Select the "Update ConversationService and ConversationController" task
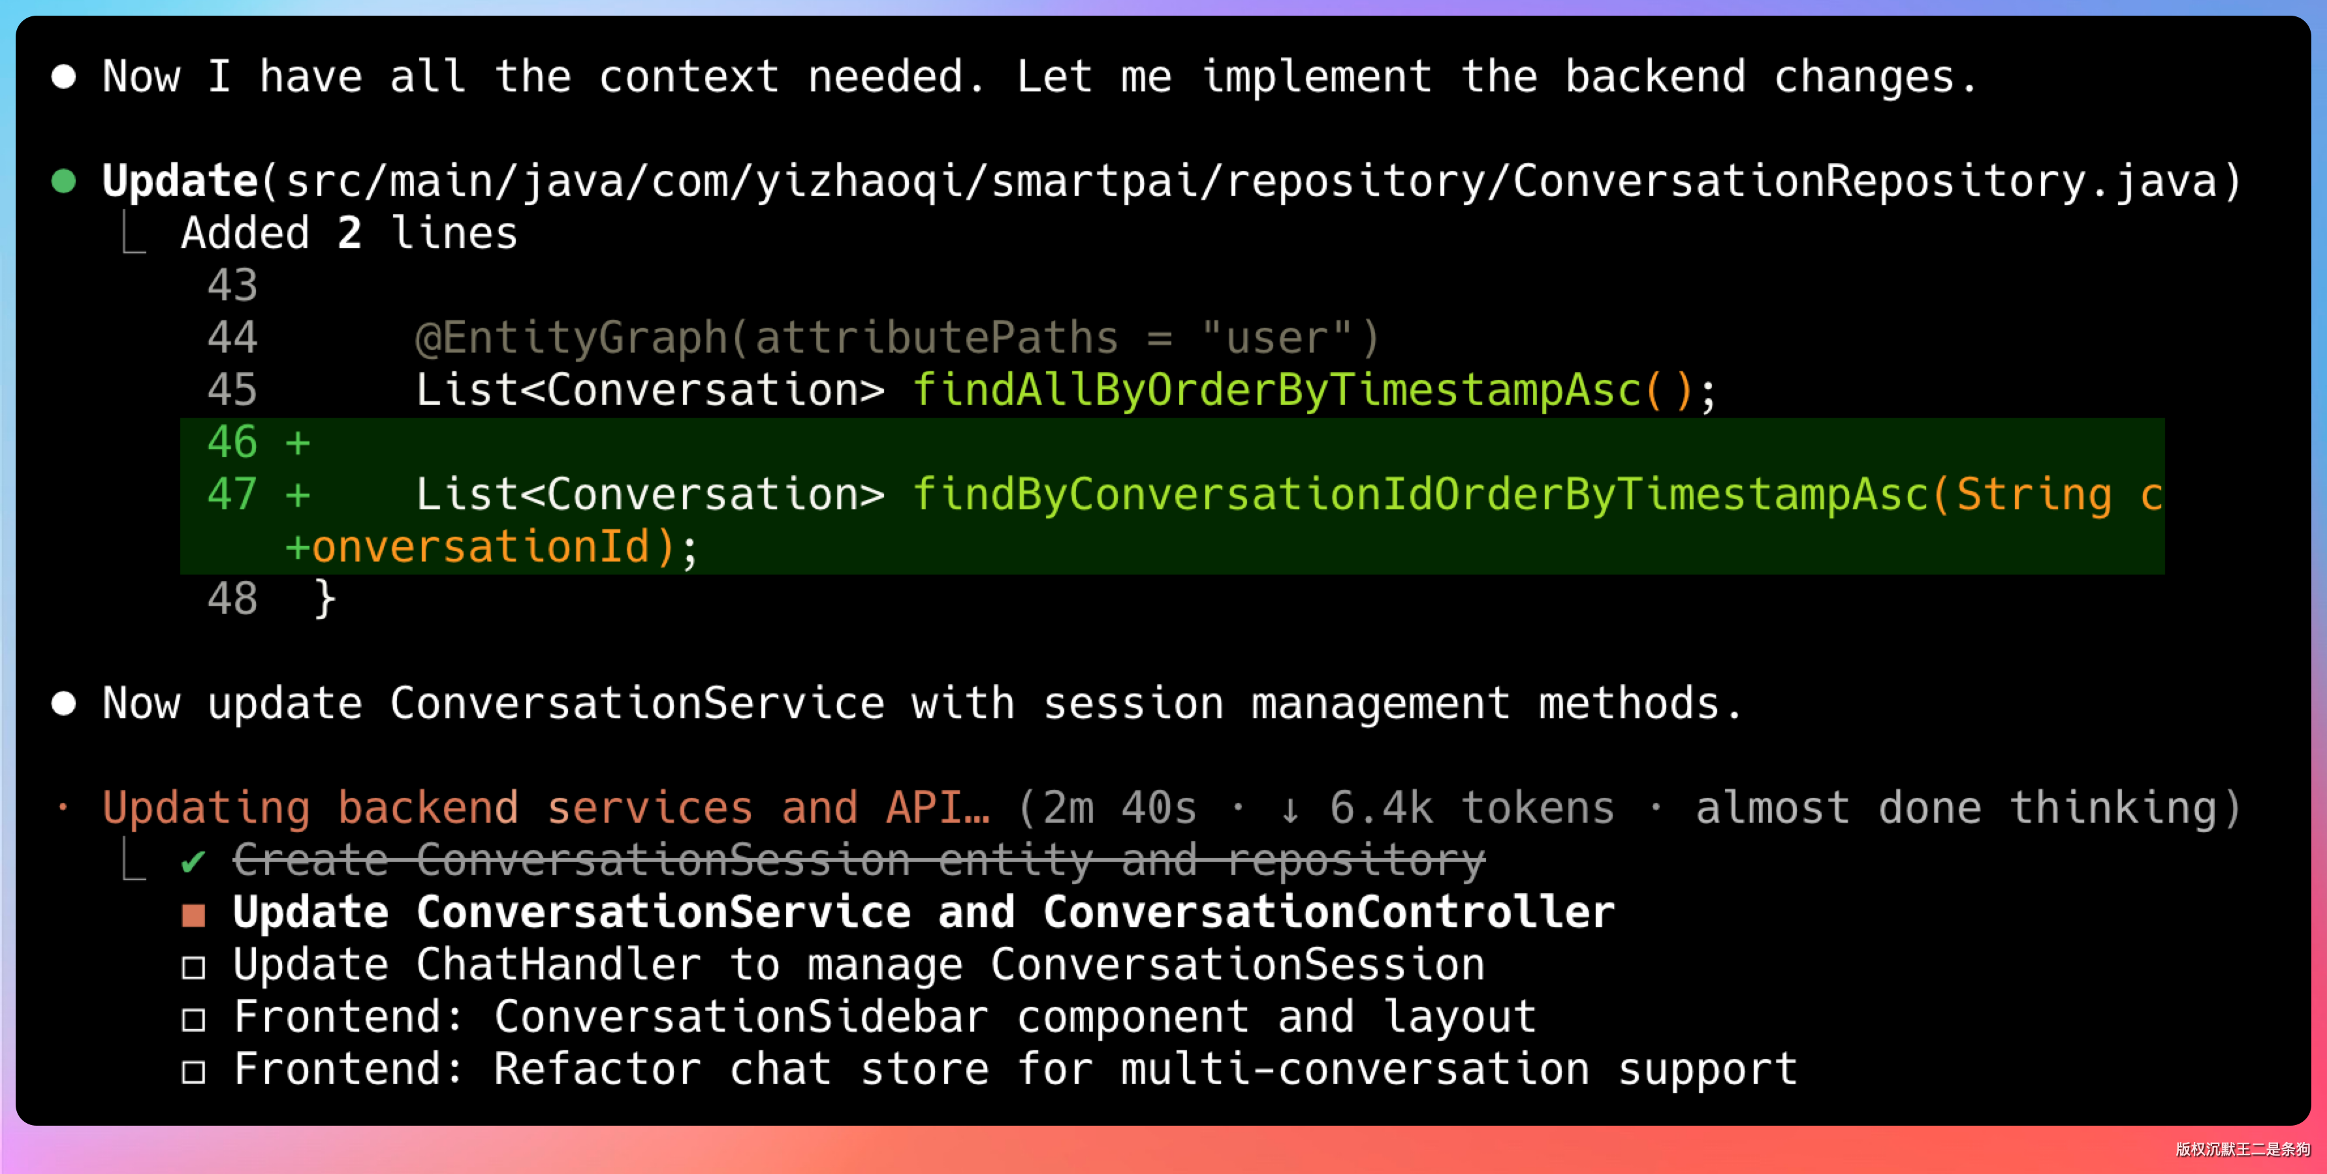This screenshot has width=2327, height=1174. [923, 913]
